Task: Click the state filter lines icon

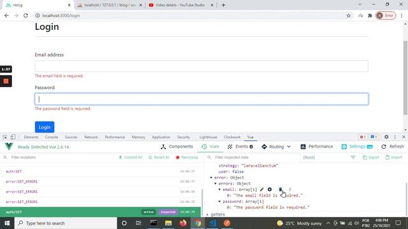Action: click(x=353, y=157)
